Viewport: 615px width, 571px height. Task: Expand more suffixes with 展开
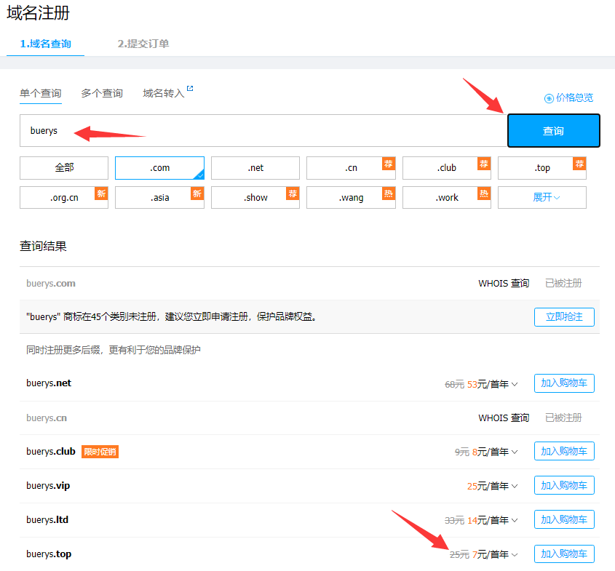click(542, 198)
